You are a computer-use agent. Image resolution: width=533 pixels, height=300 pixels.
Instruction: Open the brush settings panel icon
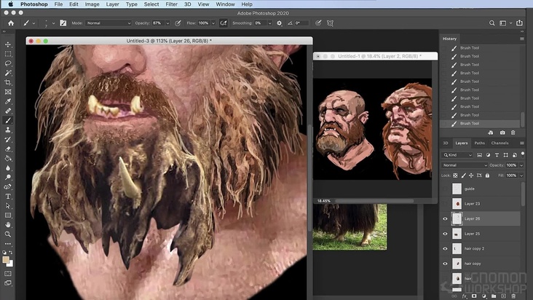click(x=63, y=23)
